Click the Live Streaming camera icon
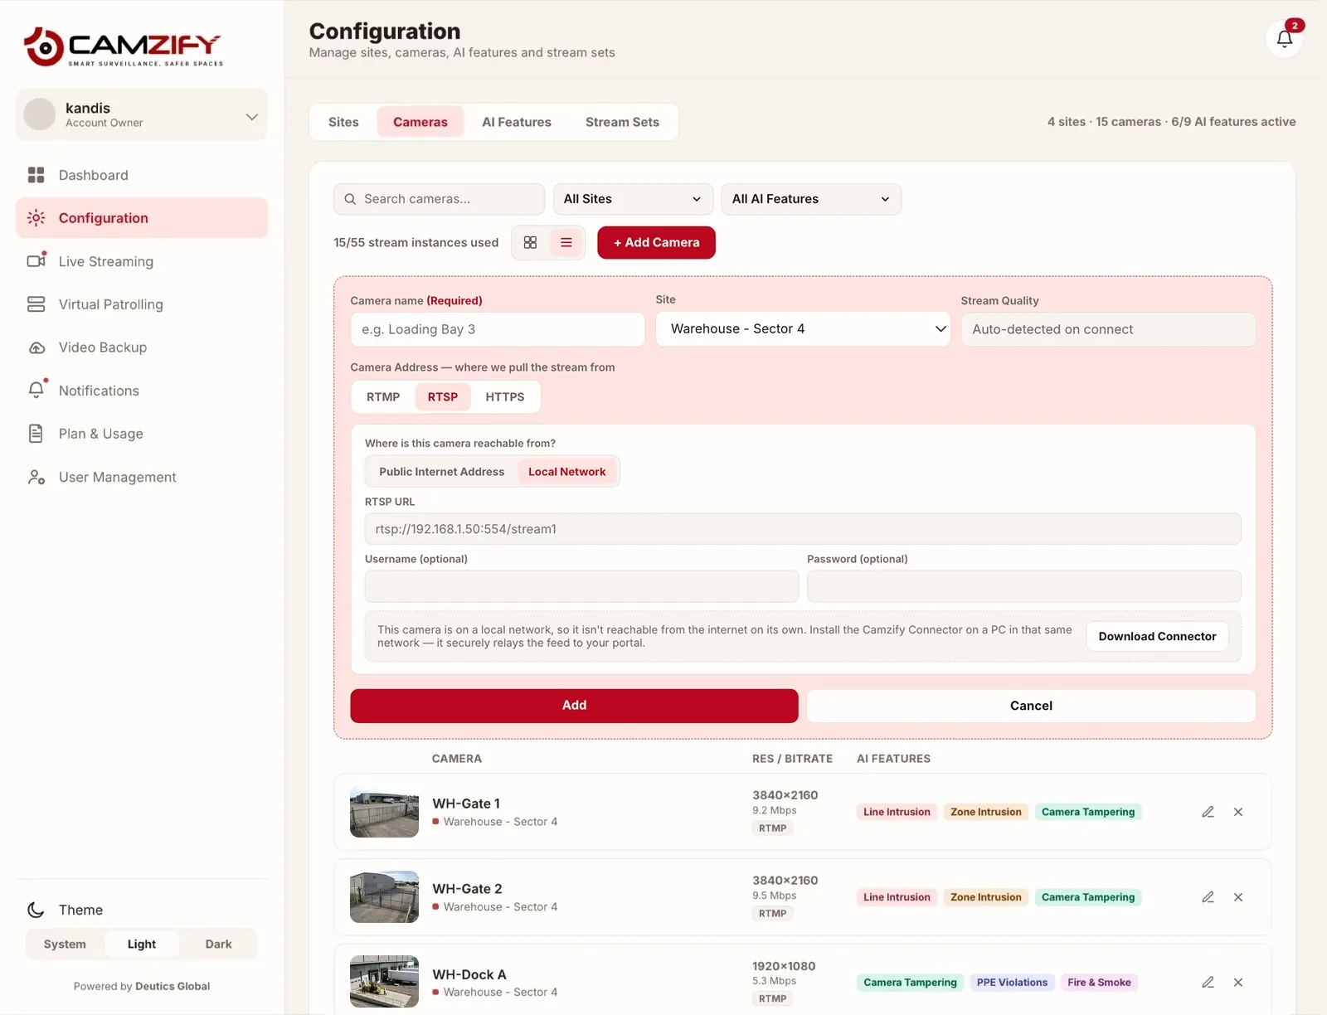The height and width of the screenshot is (1015, 1327). pos(36,260)
